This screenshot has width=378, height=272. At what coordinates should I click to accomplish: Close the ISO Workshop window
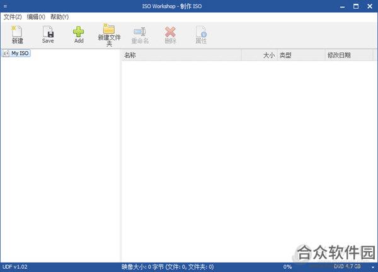coord(370,6)
